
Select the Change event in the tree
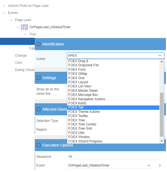tap(21, 56)
